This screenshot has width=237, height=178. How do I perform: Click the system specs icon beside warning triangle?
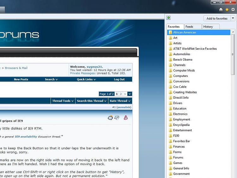(x=117, y=117)
